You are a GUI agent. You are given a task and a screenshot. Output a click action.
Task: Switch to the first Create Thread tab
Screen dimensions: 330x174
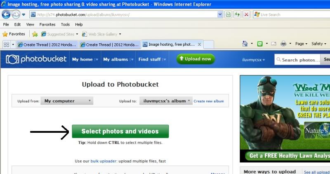coord(47,45)
